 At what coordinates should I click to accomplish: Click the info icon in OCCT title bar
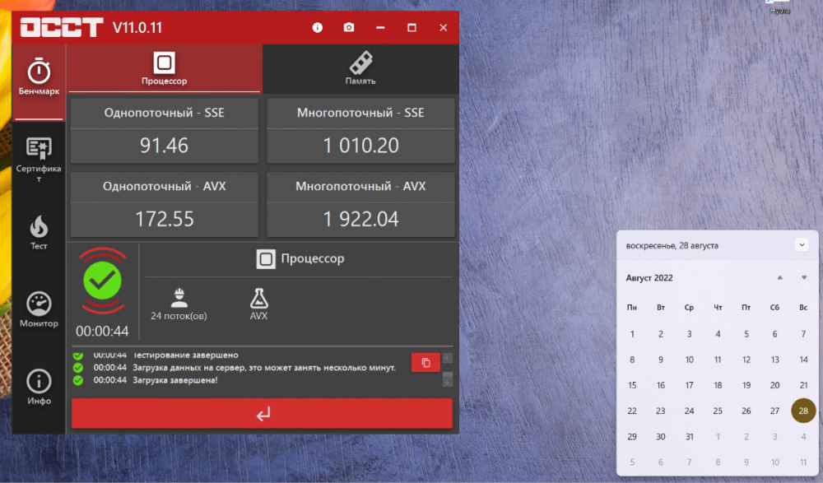point(318,27)
